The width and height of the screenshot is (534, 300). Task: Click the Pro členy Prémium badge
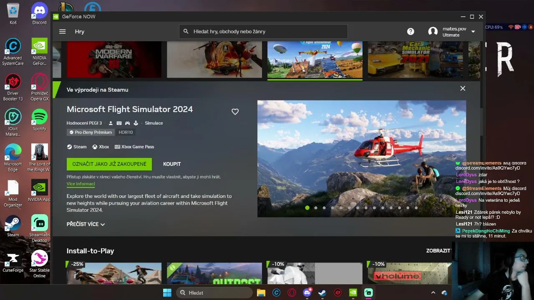(x=91, y=132)
